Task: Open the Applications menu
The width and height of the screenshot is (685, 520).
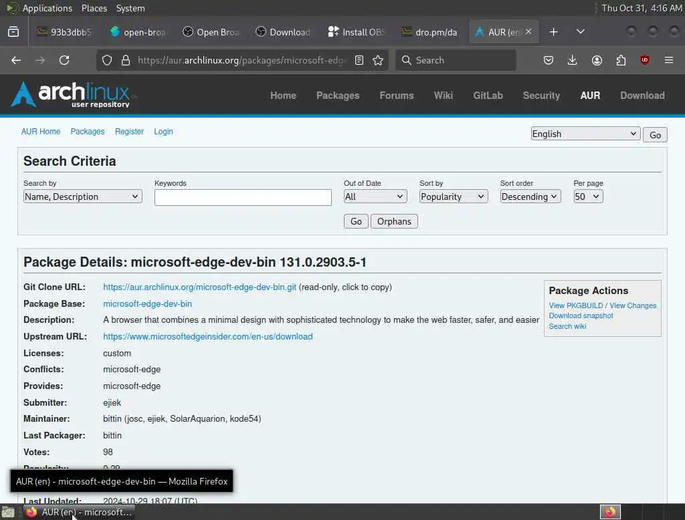Action: pyautogui.click(x=47, y=8)
